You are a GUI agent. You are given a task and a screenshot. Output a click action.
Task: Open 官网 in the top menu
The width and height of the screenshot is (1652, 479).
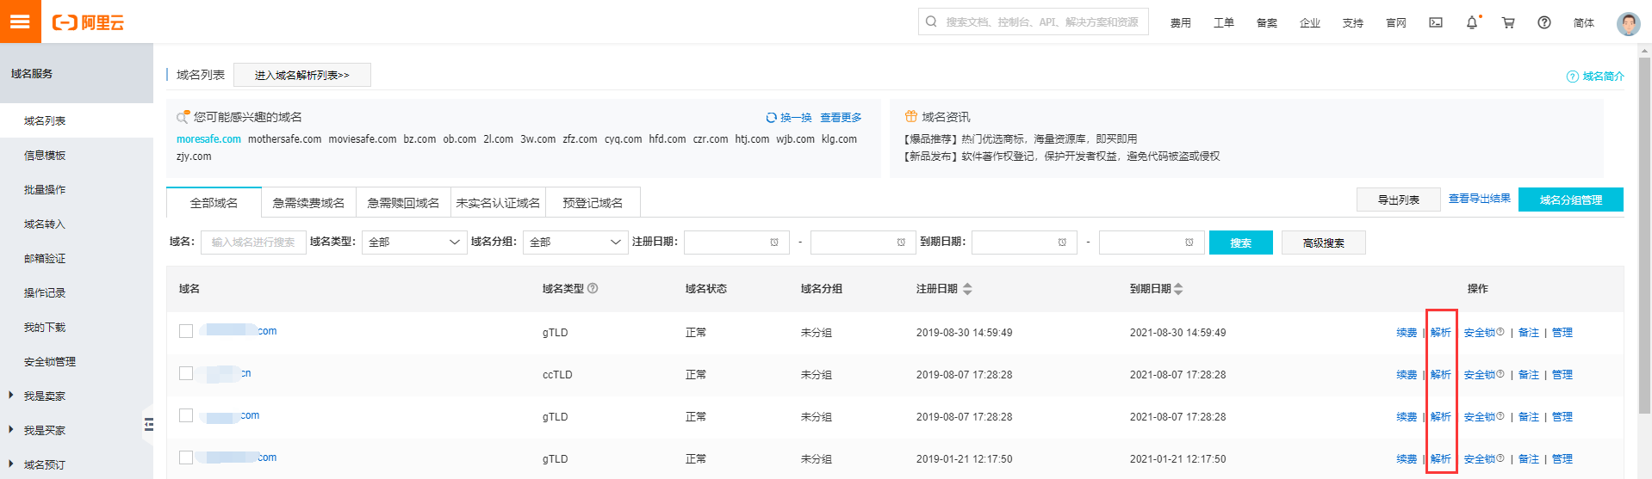[x=1396, y=23]
